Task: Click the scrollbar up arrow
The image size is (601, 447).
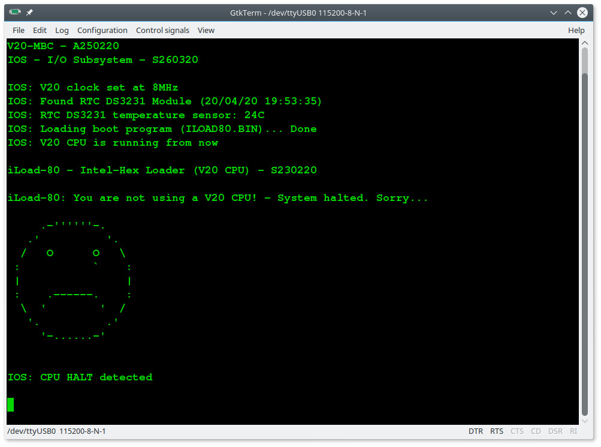Action: pos(584,43)
